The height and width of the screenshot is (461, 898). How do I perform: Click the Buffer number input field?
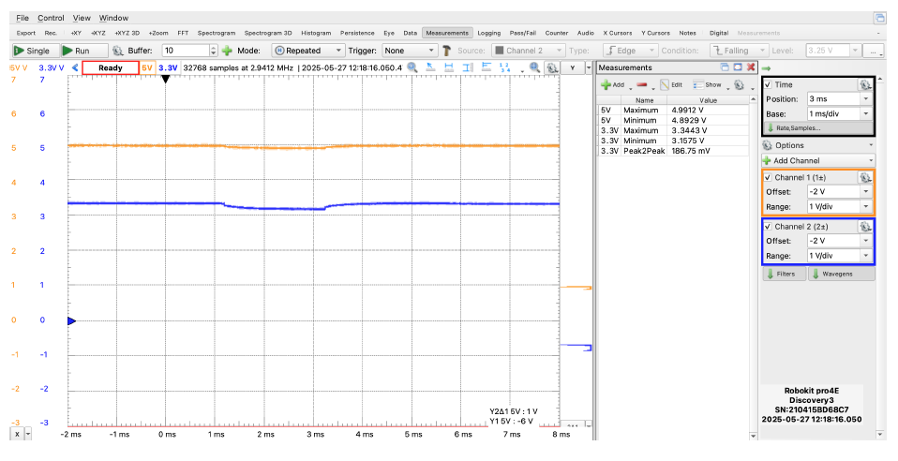point(184,51)
